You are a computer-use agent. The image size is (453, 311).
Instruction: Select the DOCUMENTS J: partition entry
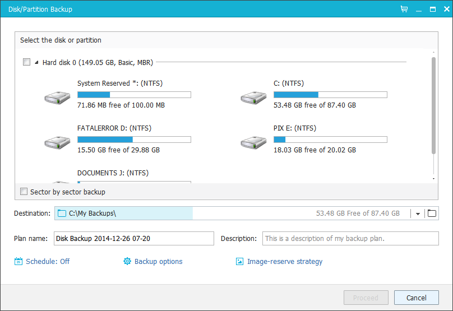[113, 173]
